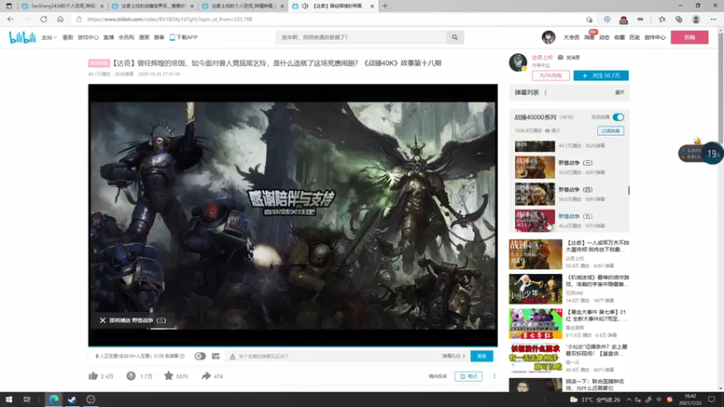Open 直播 menu item
This screenshot has height=407, width=724.
(x=109, y=37)
